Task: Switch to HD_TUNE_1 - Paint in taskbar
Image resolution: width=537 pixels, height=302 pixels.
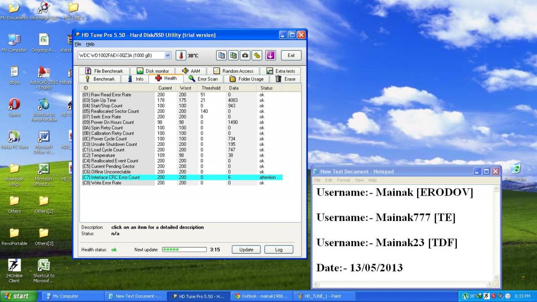Action: [x=325, y=296]
